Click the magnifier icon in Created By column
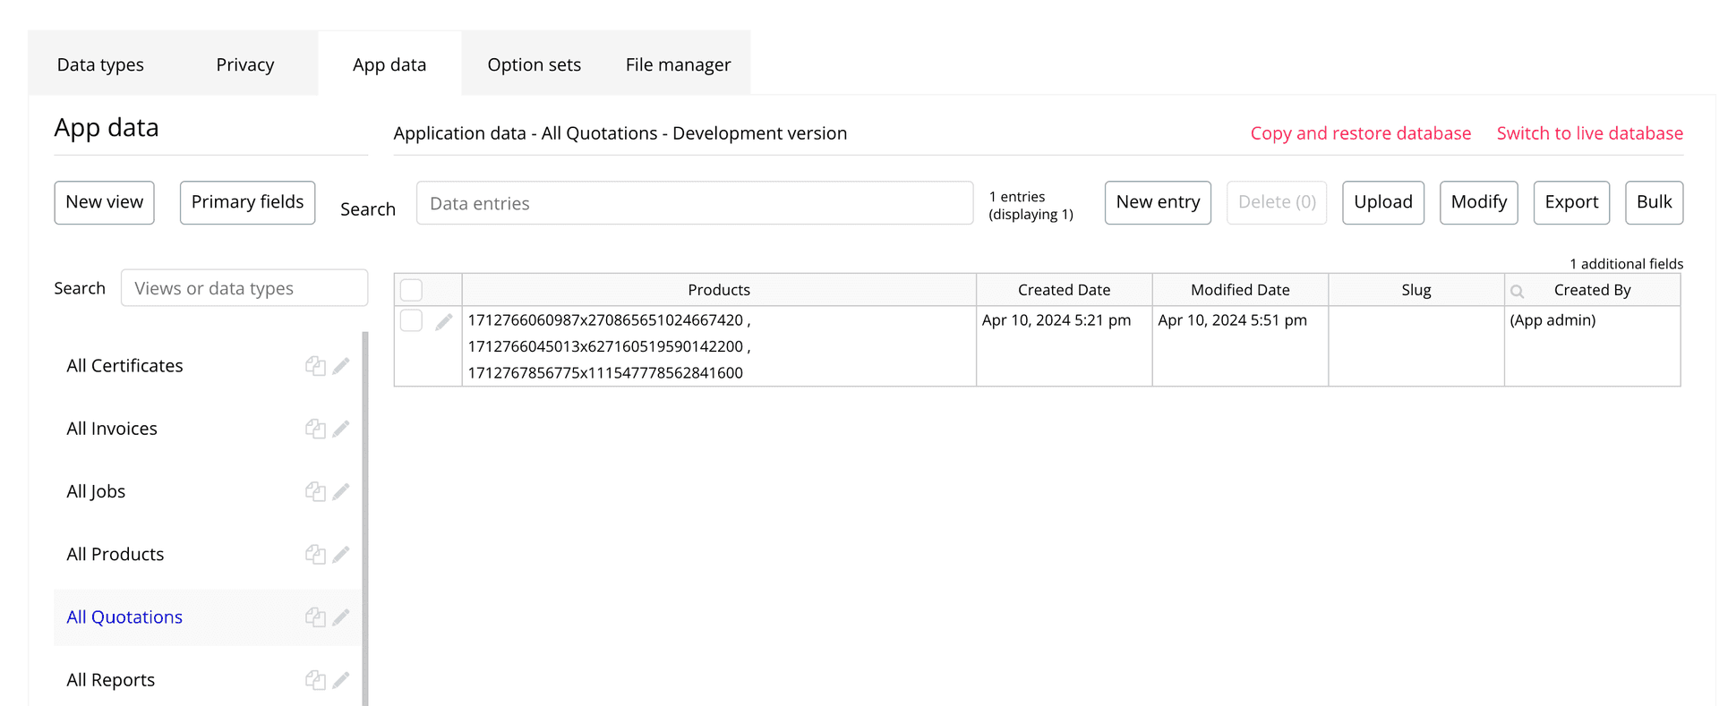 (x=1517, y=291)
